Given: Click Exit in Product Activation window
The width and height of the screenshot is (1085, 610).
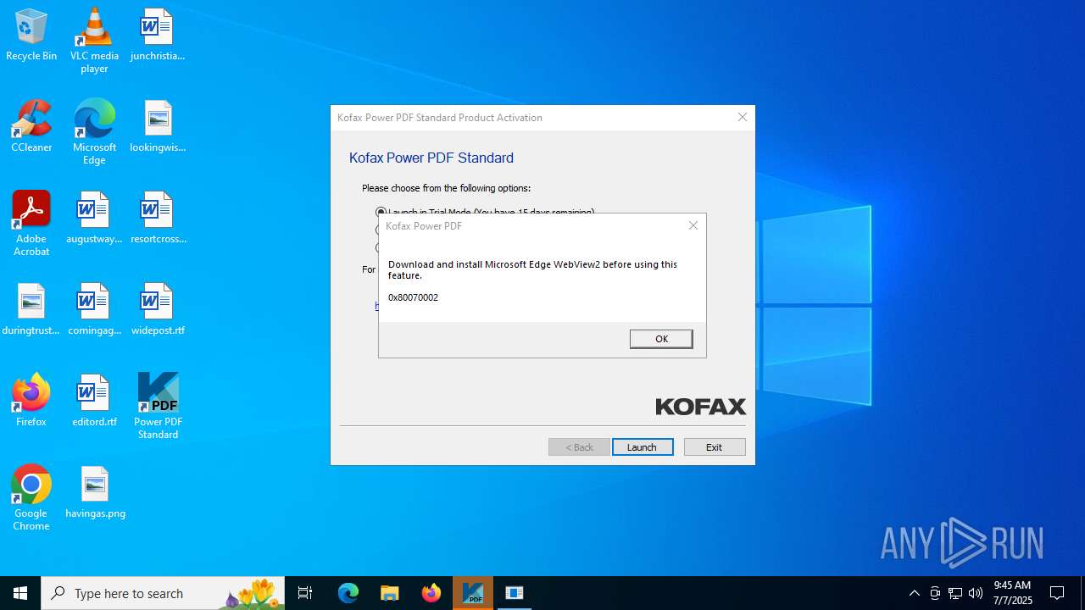Looking at the screenshot, I should pos(715,446).
